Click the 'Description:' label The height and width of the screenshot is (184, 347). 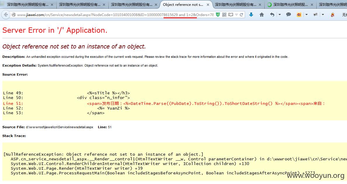point(14,57)
